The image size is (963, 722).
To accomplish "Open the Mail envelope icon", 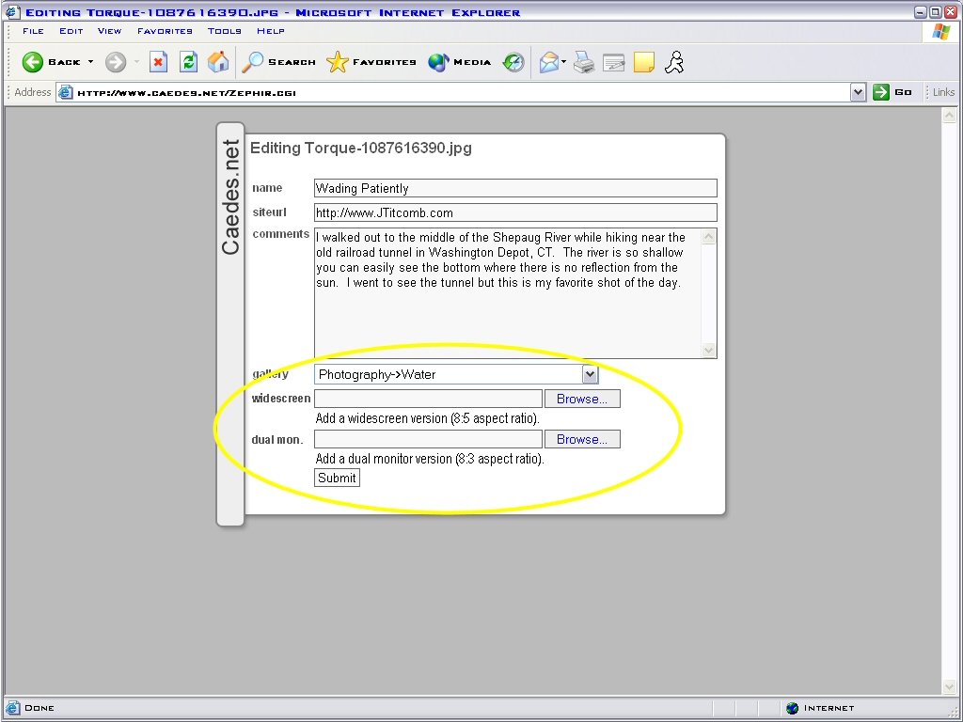I will pos(548,62).
